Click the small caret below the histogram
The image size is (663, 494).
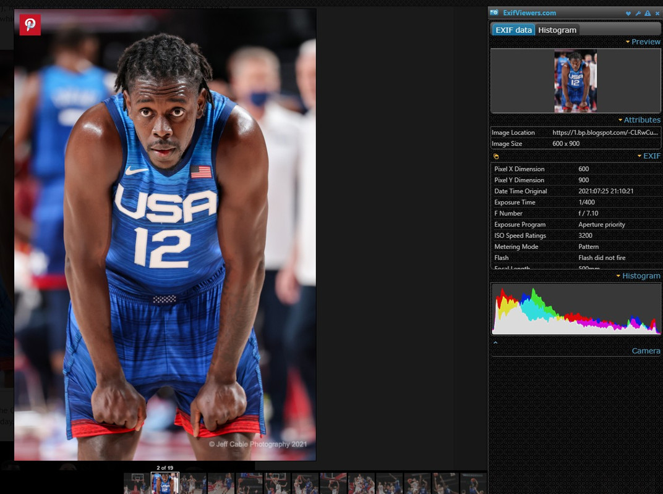point(495,343)
